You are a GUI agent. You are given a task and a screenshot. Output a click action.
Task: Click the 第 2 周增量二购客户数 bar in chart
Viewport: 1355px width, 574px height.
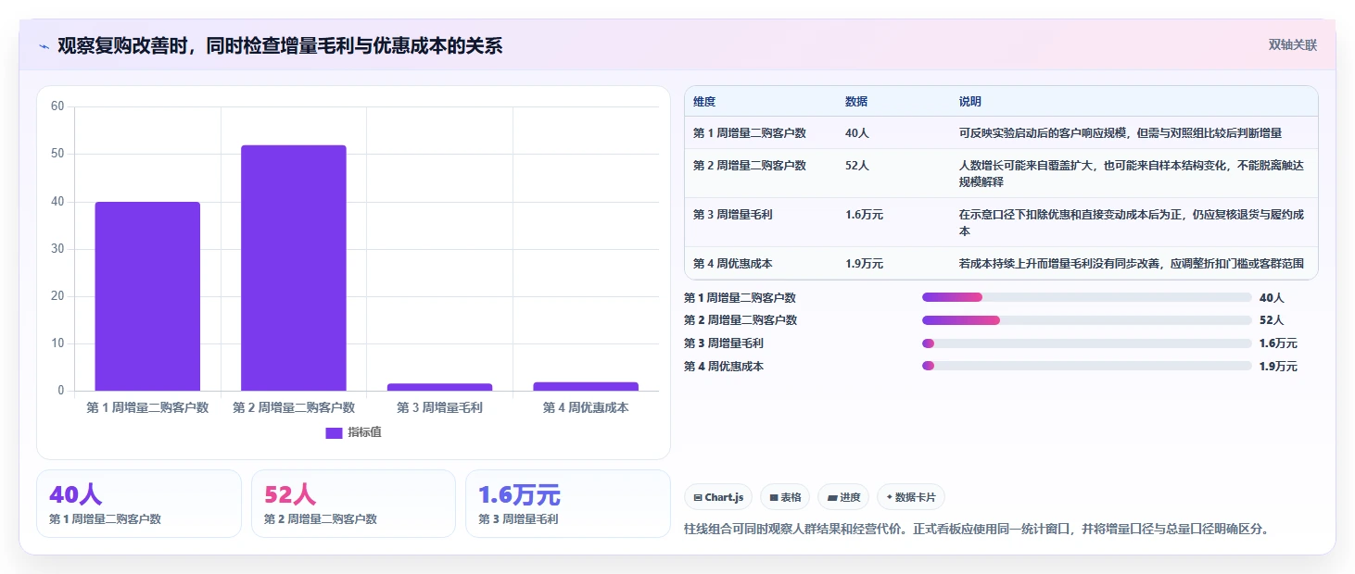[294, 268]
